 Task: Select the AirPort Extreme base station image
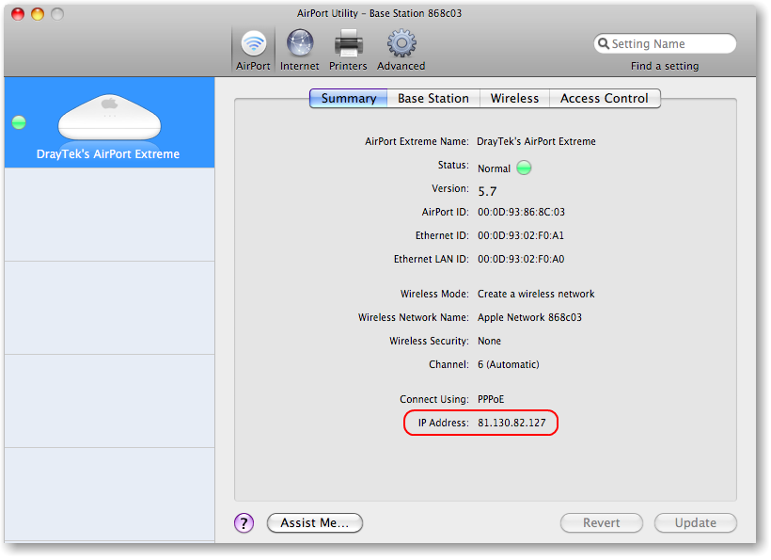pos(110,118)
